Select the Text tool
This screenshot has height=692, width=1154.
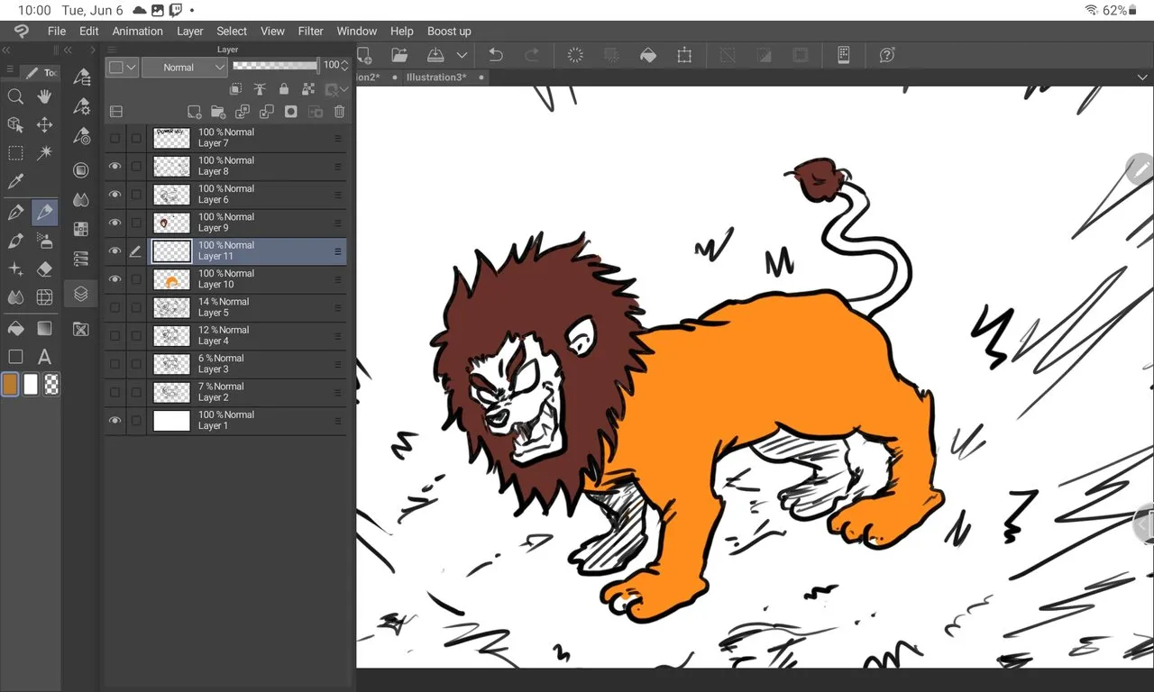(44, 357)
